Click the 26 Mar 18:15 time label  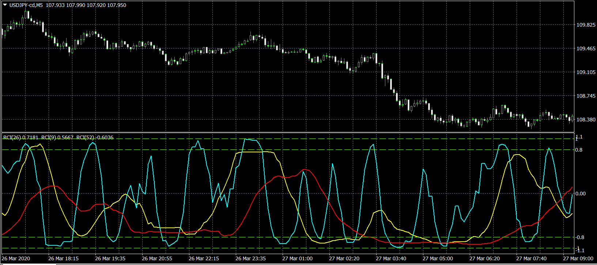pyautogui.click(x=64, y=258)
